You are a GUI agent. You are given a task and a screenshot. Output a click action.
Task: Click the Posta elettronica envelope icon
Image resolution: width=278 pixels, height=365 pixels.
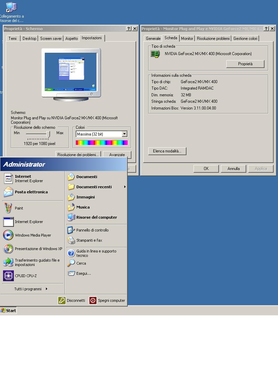[8, 192]
